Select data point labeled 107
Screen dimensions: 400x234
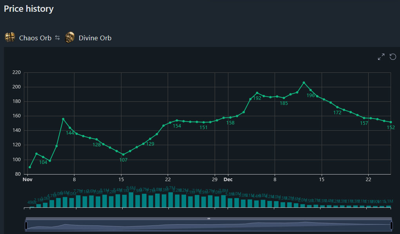pos(123,155)
